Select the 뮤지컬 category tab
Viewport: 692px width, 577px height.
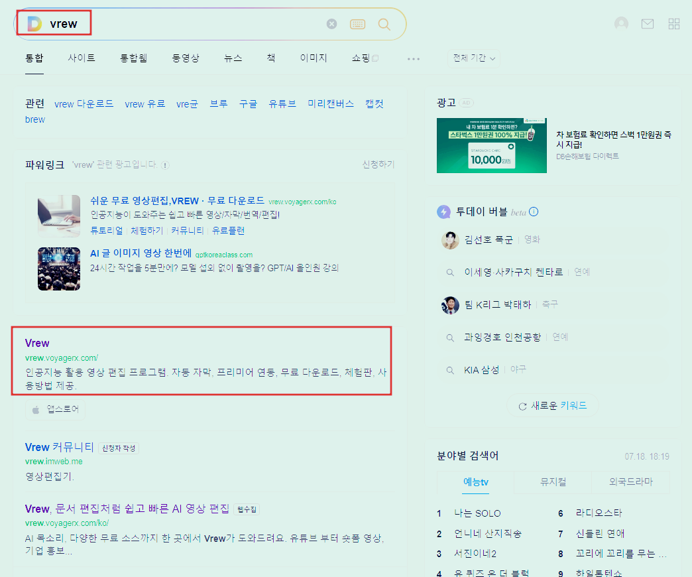pyautogui.click(x=553, y=482)
